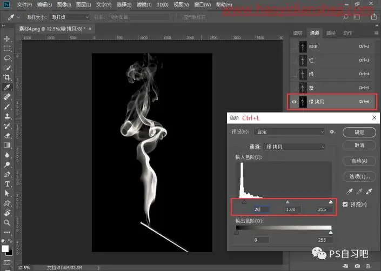Delete channel with the trash icon
Screen dimensions: 381x271
(368, 266)
